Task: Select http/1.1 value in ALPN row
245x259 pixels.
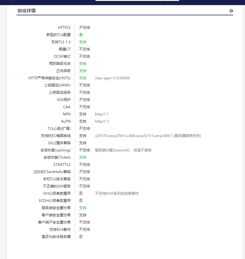Action: click(102, 121)
